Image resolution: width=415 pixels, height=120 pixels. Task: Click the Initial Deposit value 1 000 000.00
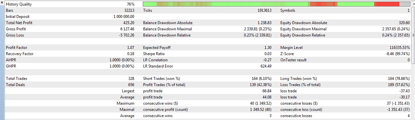pyautogui.click(x=124, y=17)
